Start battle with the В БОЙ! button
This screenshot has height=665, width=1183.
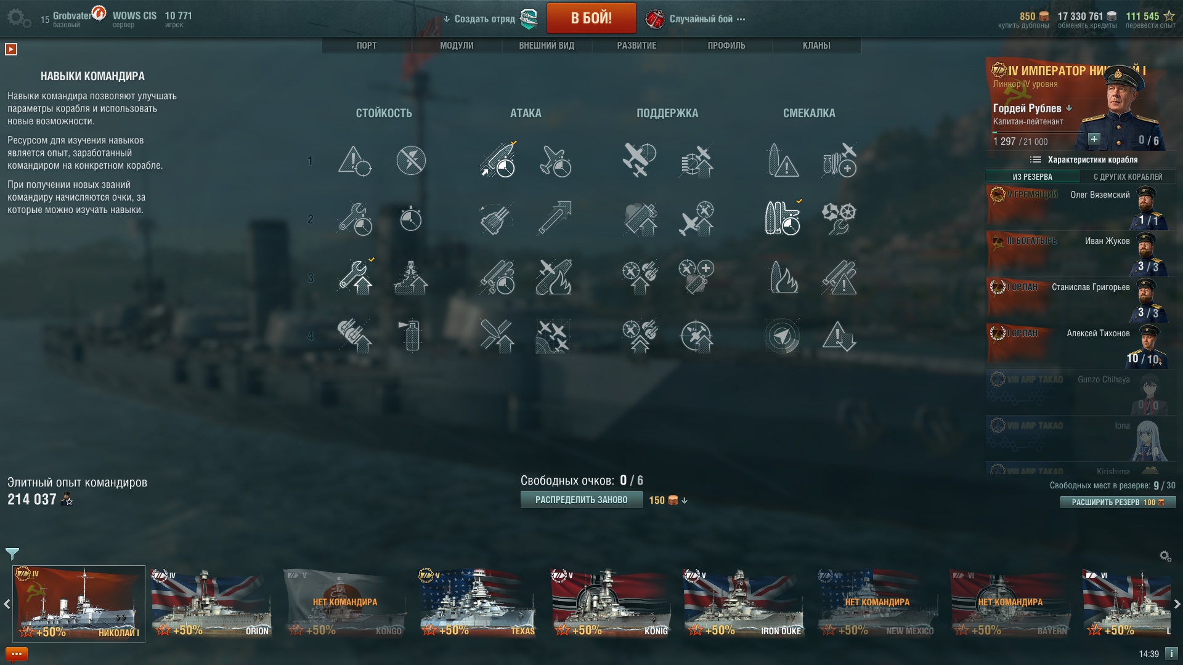(x=591, y=18)
